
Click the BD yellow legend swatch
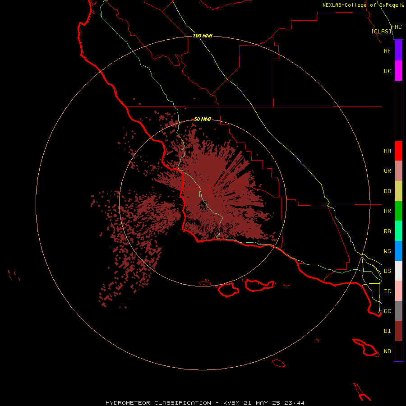coord(398,191)
